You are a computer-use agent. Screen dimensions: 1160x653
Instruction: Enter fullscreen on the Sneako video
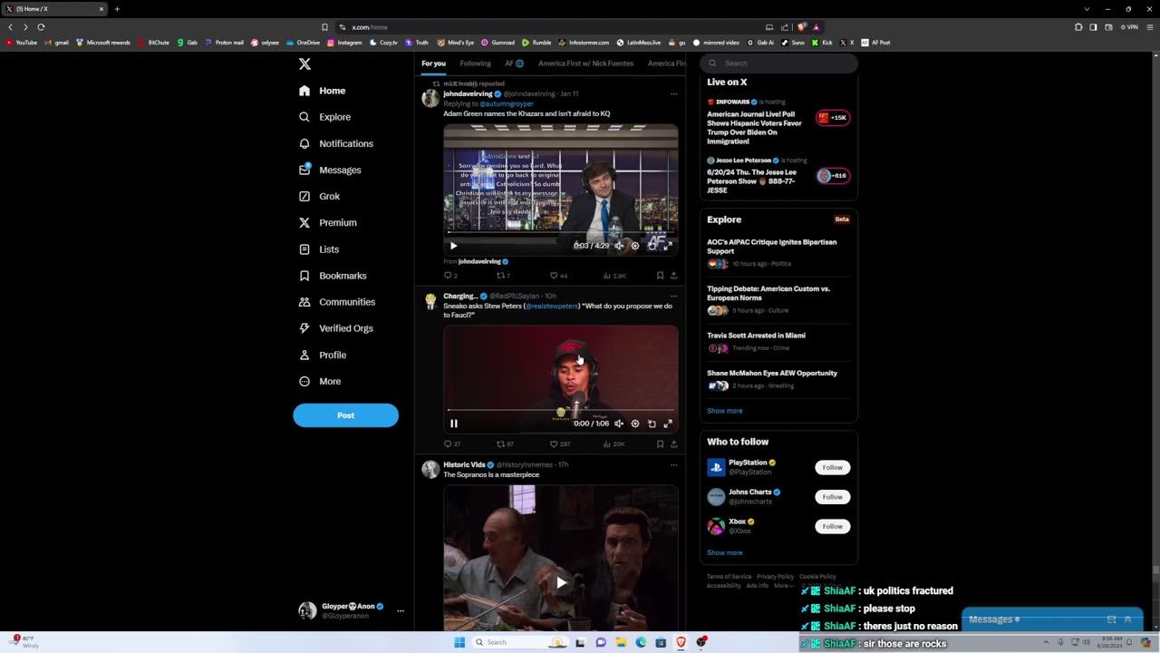point(668,424)
